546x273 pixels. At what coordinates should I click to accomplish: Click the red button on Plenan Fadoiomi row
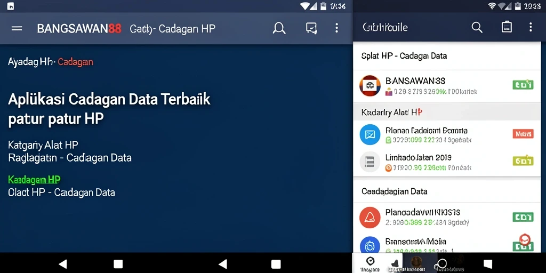(523, 134)
